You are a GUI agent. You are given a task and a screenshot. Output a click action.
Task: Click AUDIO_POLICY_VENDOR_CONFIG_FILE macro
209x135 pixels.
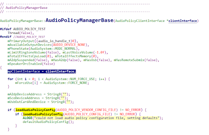pyautogui.click(x=87, y=110)
